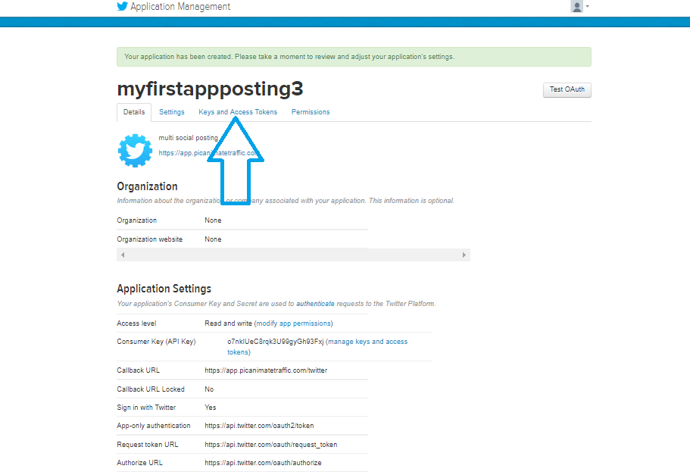The image size is (690, 475).
Task: Click the Twitter bird logo in header
Action: [x=123, y=6]
